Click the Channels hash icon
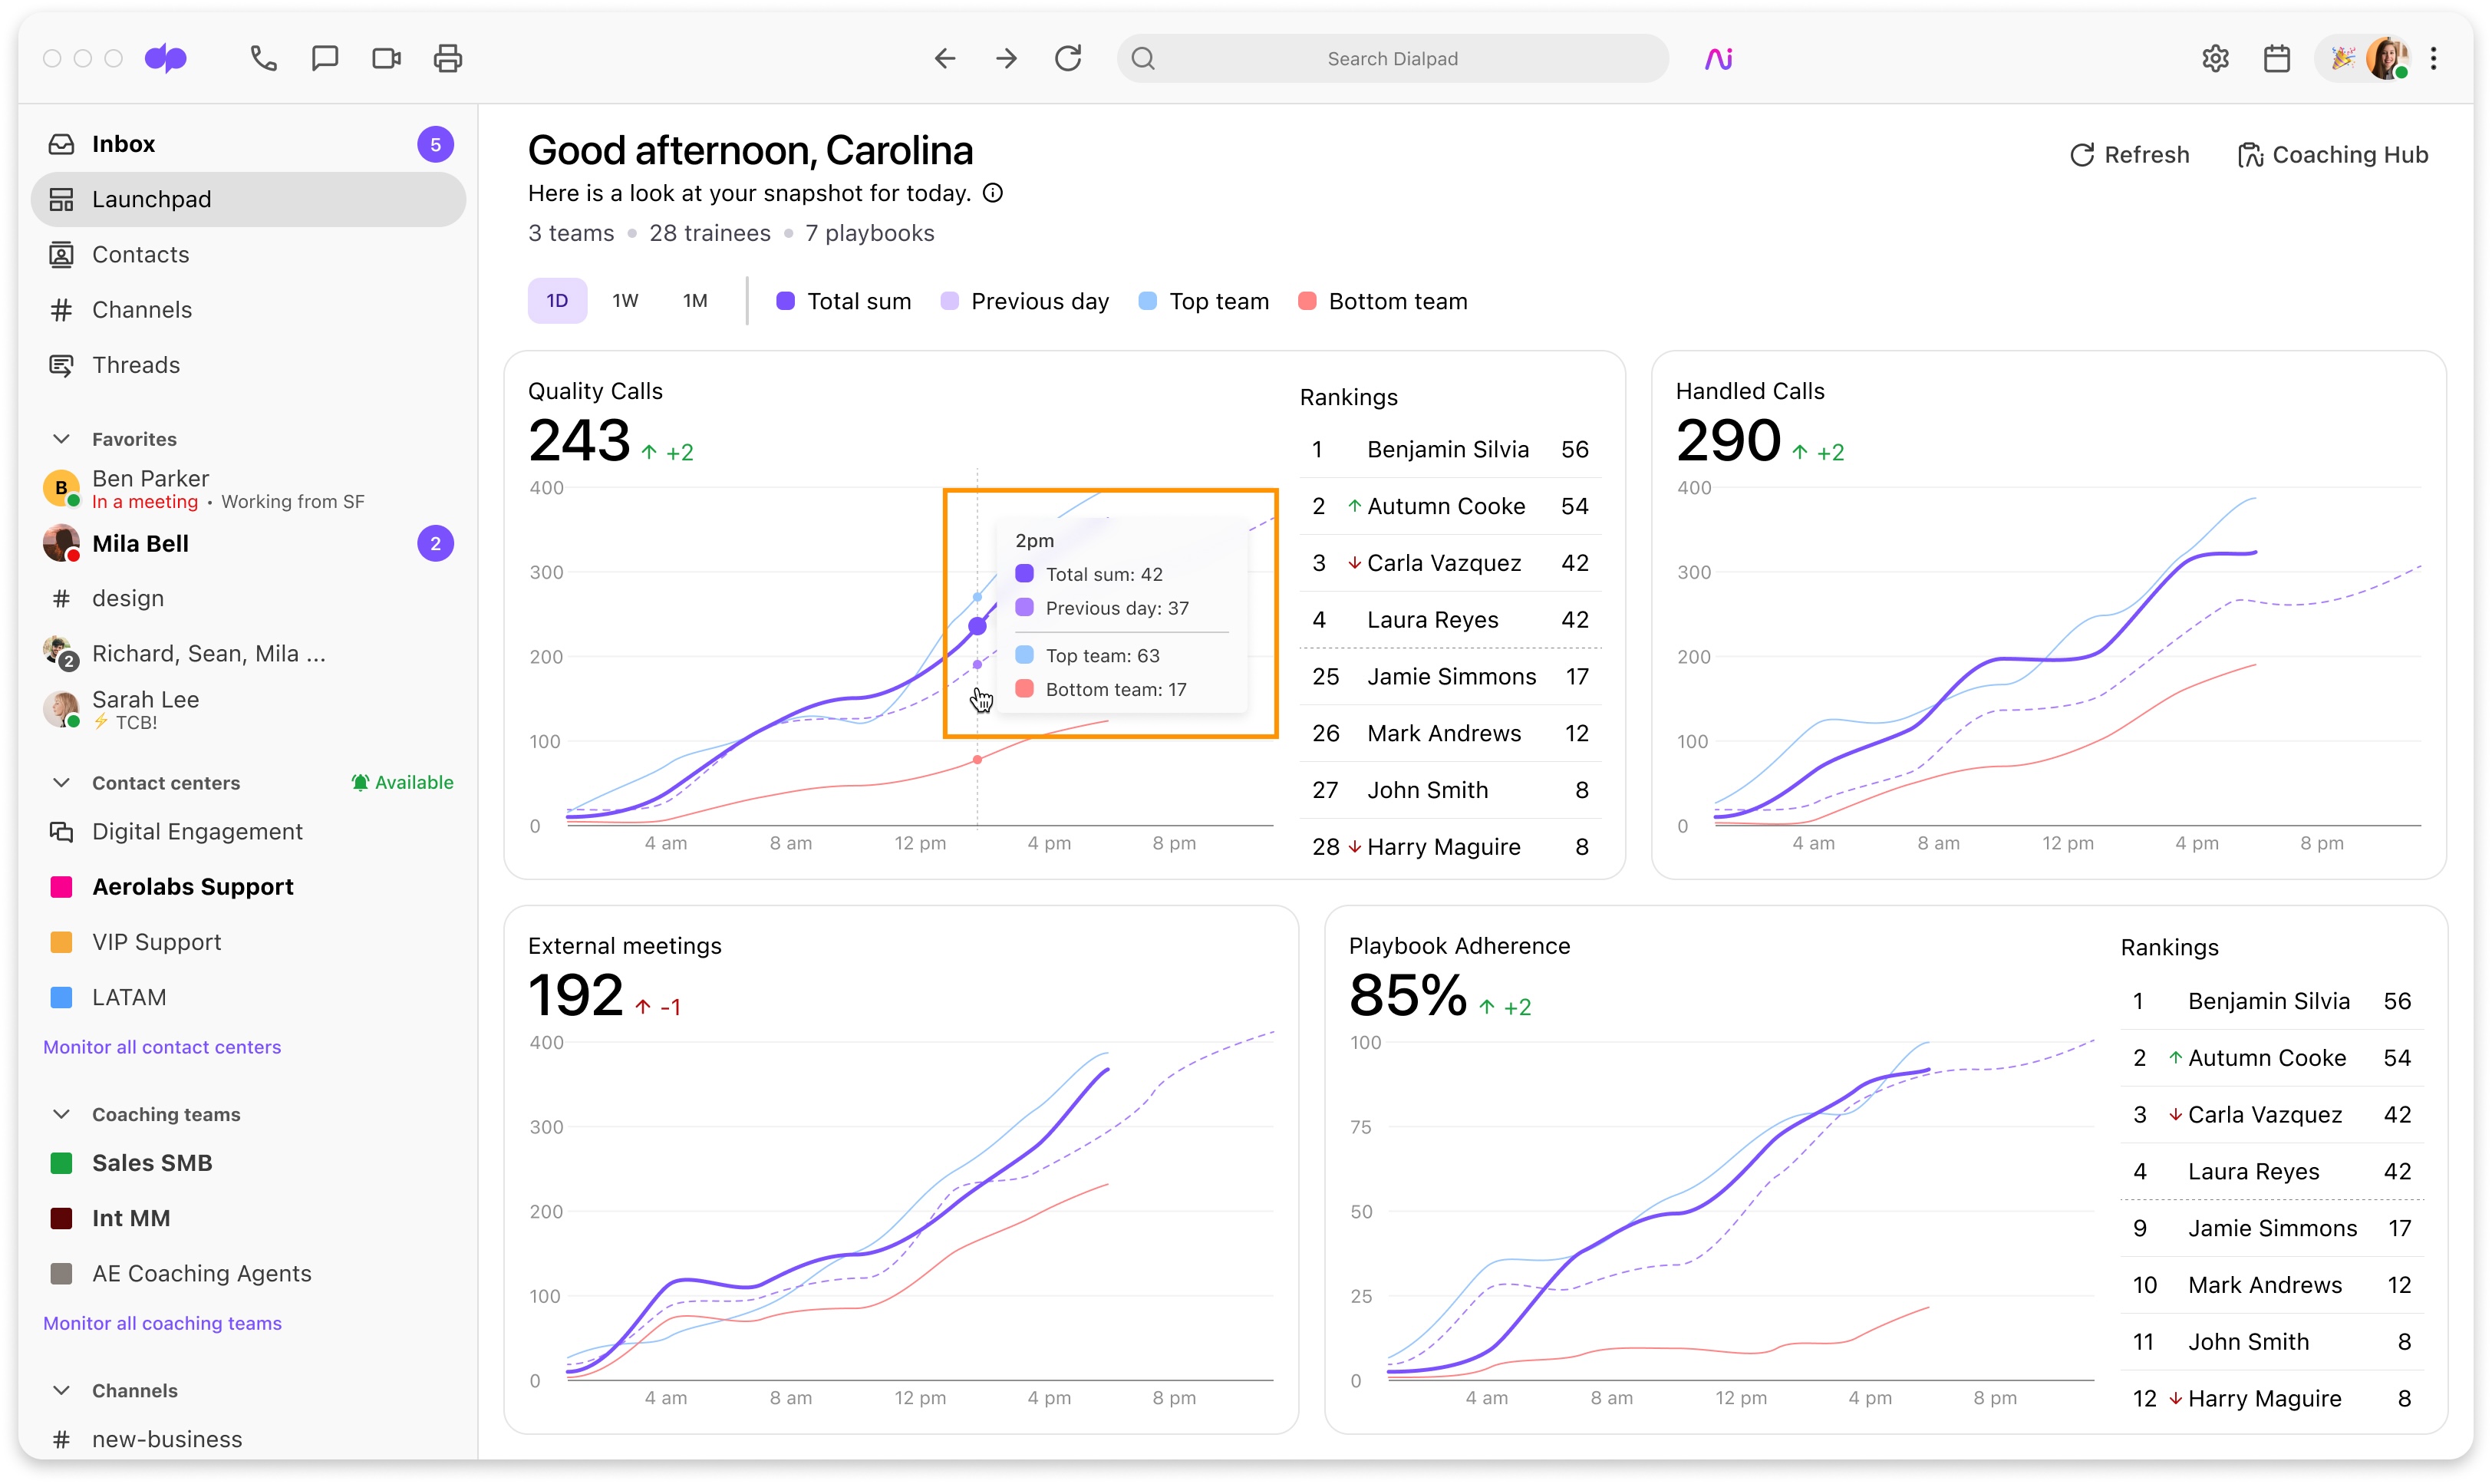The width and height of the screenshot is (2492, 1484). tap(61, 310)
